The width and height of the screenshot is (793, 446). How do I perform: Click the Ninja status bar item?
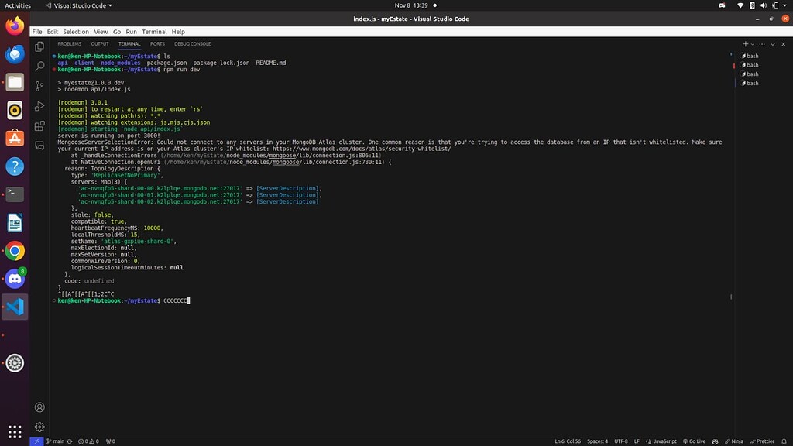(734, 441)
